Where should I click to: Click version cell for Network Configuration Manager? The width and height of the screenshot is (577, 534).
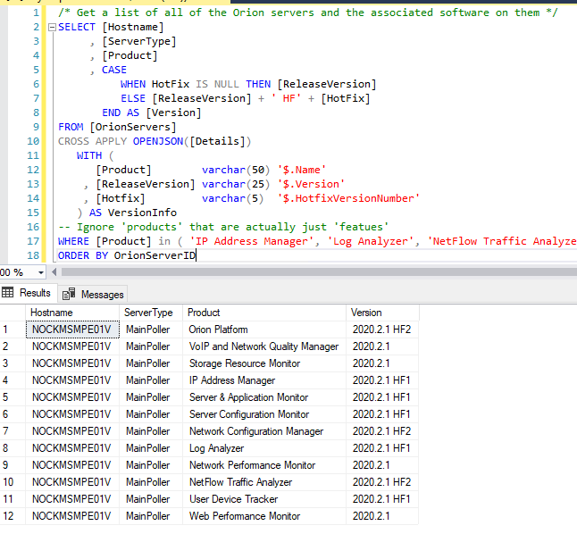pos(382,431)
